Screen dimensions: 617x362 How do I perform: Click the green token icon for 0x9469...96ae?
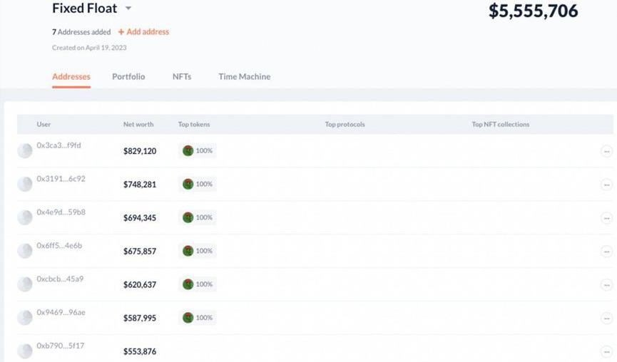pos(188,318)
